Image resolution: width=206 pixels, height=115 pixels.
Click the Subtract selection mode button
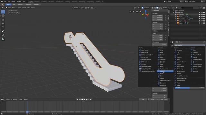coord(20,4)
